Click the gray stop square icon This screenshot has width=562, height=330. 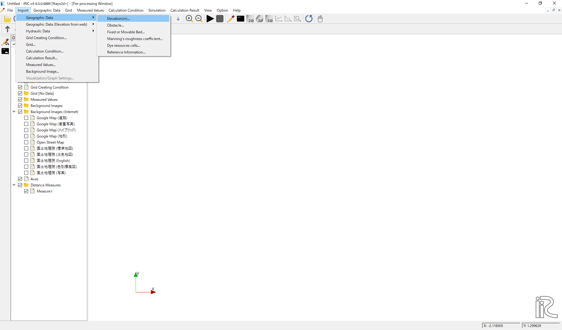click(x=219, y=19)
